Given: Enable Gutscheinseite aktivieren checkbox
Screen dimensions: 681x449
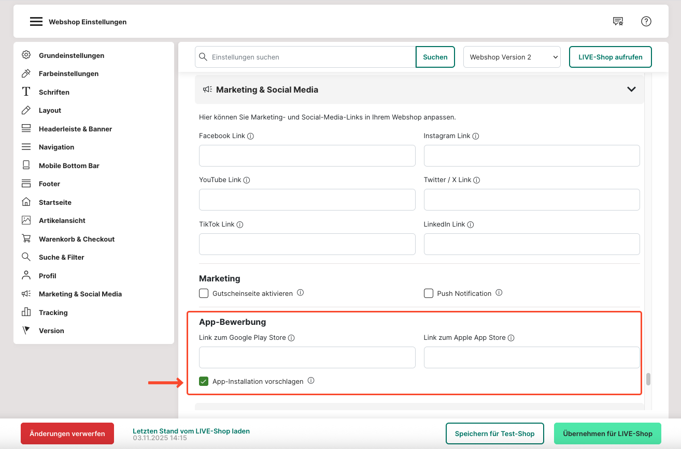Looking at the screenshot, I should (204, 293).
